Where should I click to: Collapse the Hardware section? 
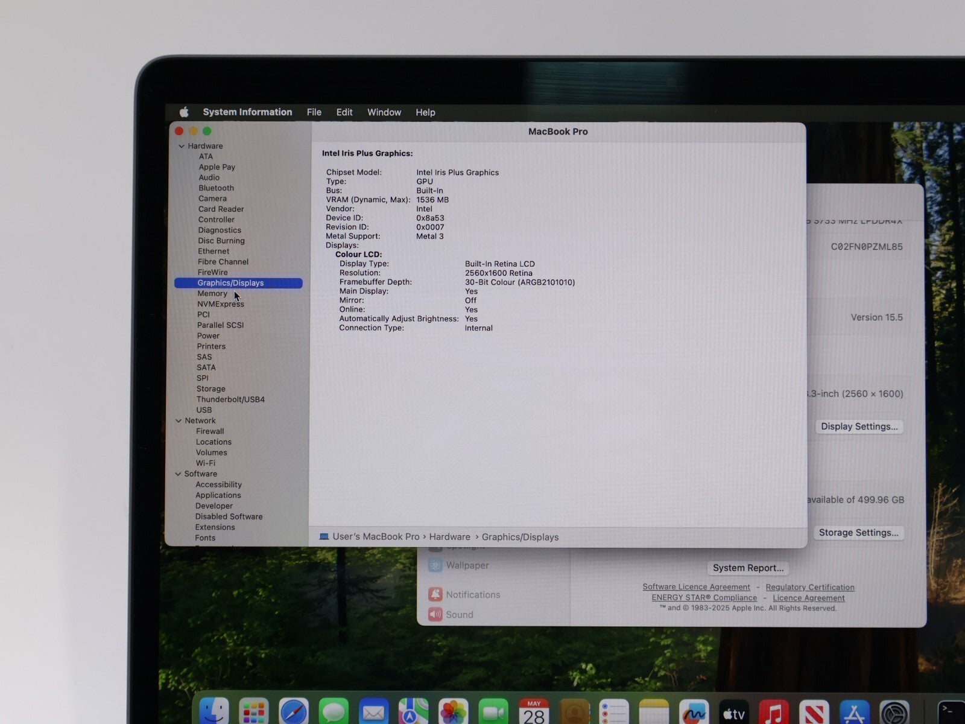click(181, 146)
